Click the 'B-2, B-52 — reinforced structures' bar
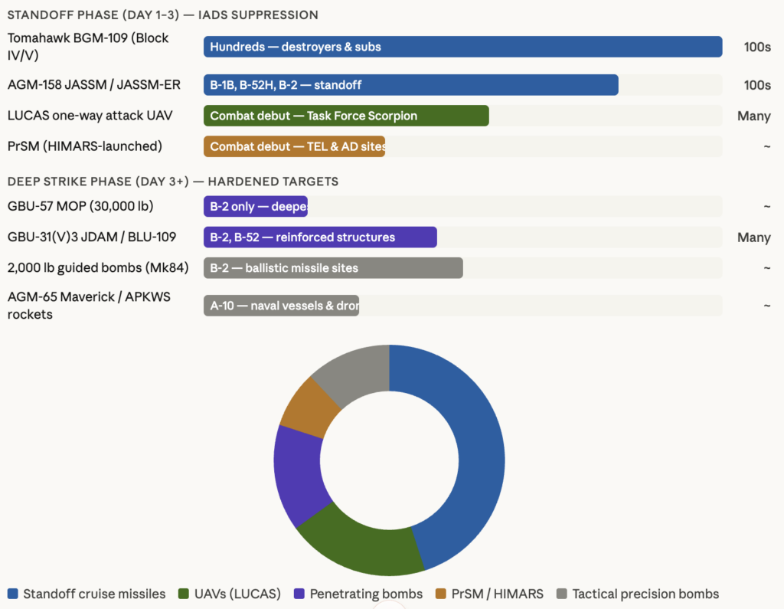This screenshot has width=784, height=609. (x=320, y=237)
